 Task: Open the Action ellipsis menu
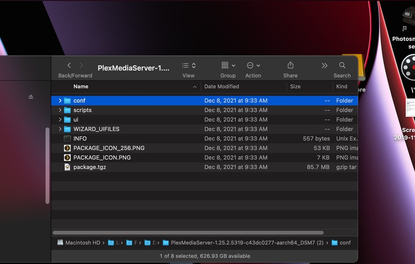click(x=253, y=66)
